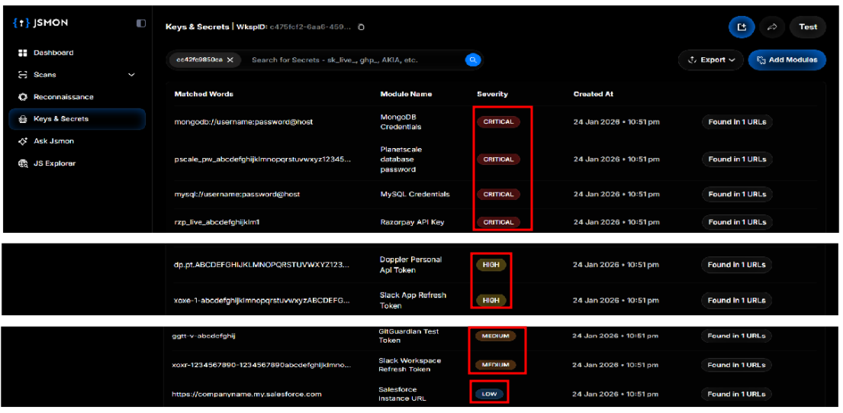Click the blue add-file icon button
This screenshot has width=843, height=413.
click(742, 27)
